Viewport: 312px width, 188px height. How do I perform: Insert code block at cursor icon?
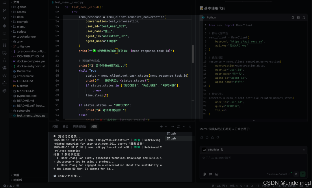click(x=298, y=18)
